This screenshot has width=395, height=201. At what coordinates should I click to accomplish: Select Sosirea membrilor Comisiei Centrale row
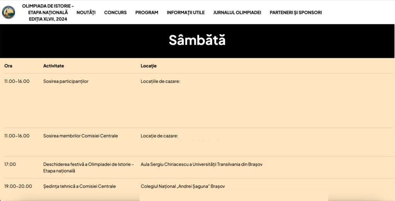point(80,136)
